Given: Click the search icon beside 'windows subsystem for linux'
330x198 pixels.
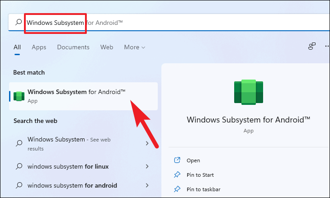Looking at the screenshot, I should 19,167.
